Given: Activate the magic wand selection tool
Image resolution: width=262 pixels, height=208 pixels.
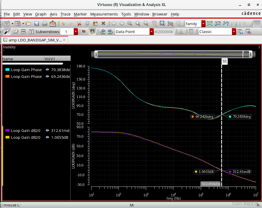Looking at the screenshot, I should tap(7, 31).
